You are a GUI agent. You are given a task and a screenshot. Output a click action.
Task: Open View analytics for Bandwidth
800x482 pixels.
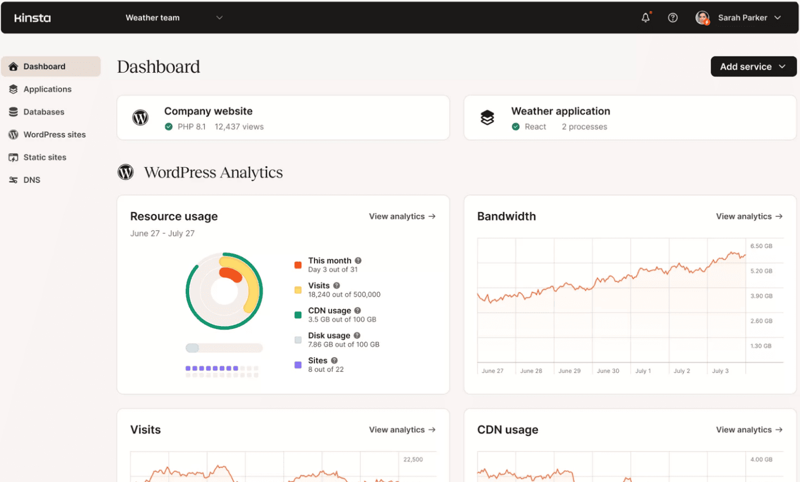point(750,216)
